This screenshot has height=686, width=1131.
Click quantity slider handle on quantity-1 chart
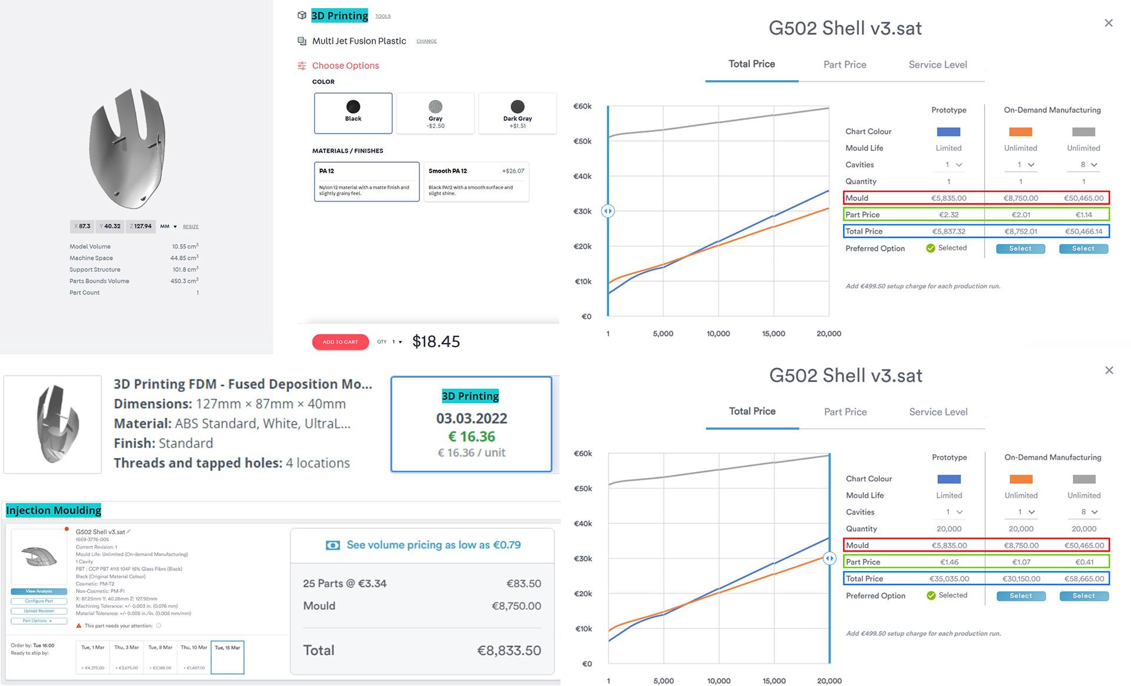[x=608, y=211]
